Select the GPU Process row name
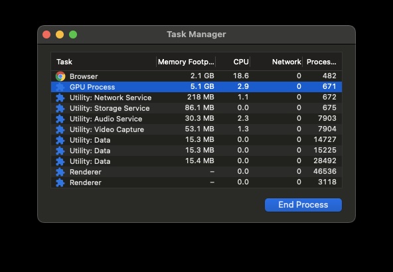The height and width of the screenshot is (272, 393). click(92, 87)
